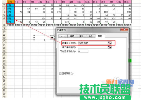Select row header 15
143x102 pixels.
point(4,48)
